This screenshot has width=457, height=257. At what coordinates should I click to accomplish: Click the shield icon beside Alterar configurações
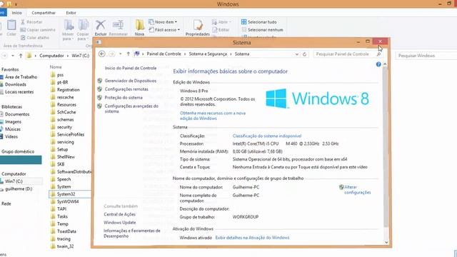click(341, 187)
